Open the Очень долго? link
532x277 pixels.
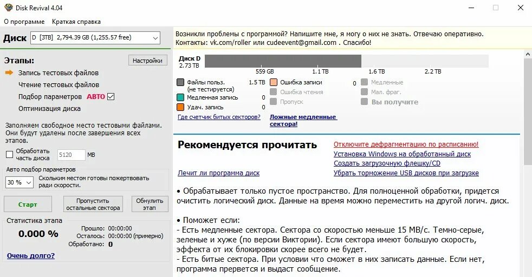coord(30,256)
